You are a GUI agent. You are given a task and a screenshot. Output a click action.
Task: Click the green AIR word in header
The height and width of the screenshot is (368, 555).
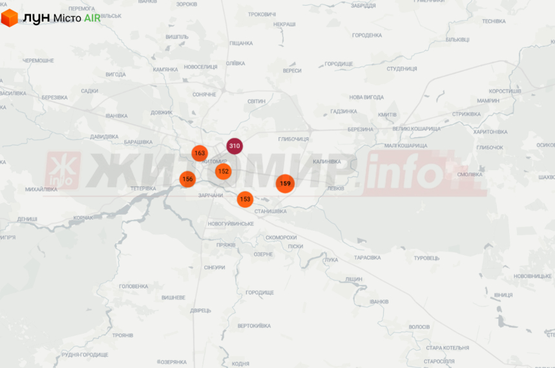tap(92, 18)
